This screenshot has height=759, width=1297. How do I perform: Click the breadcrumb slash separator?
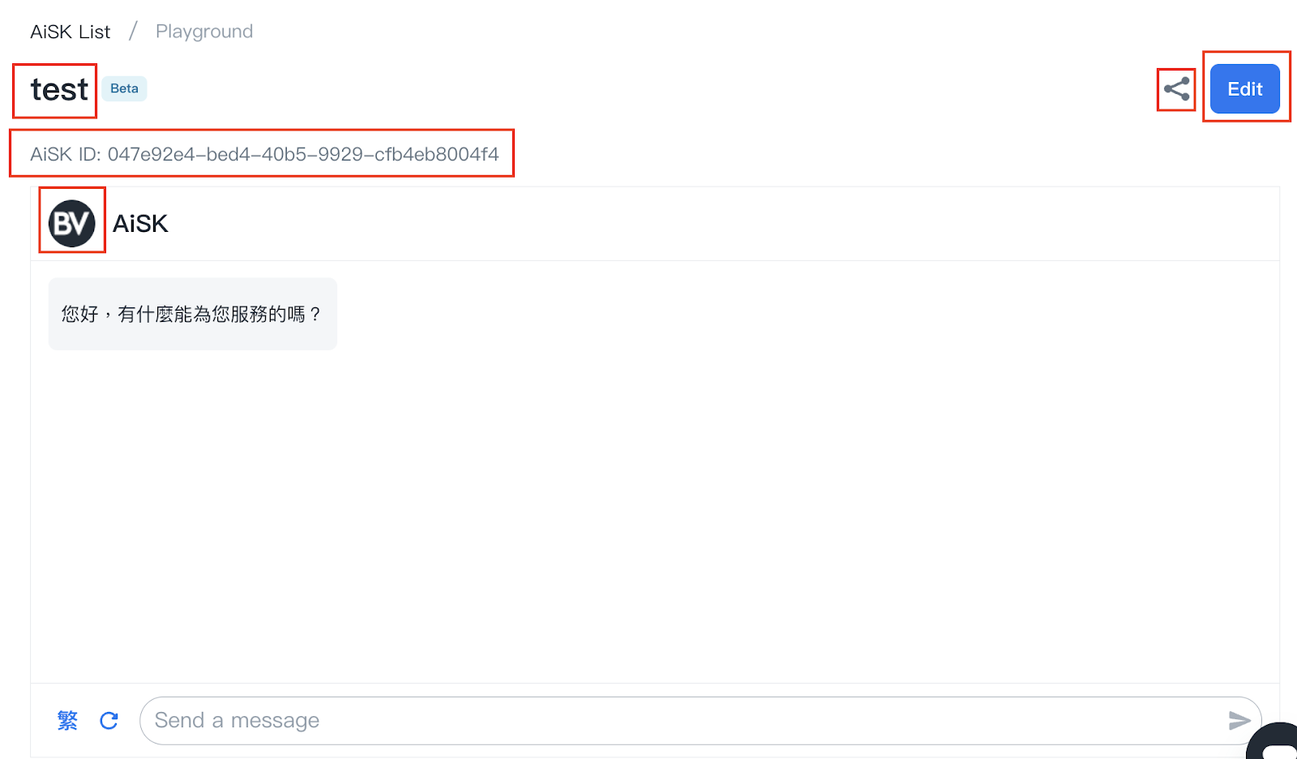[x=133, y=32]
